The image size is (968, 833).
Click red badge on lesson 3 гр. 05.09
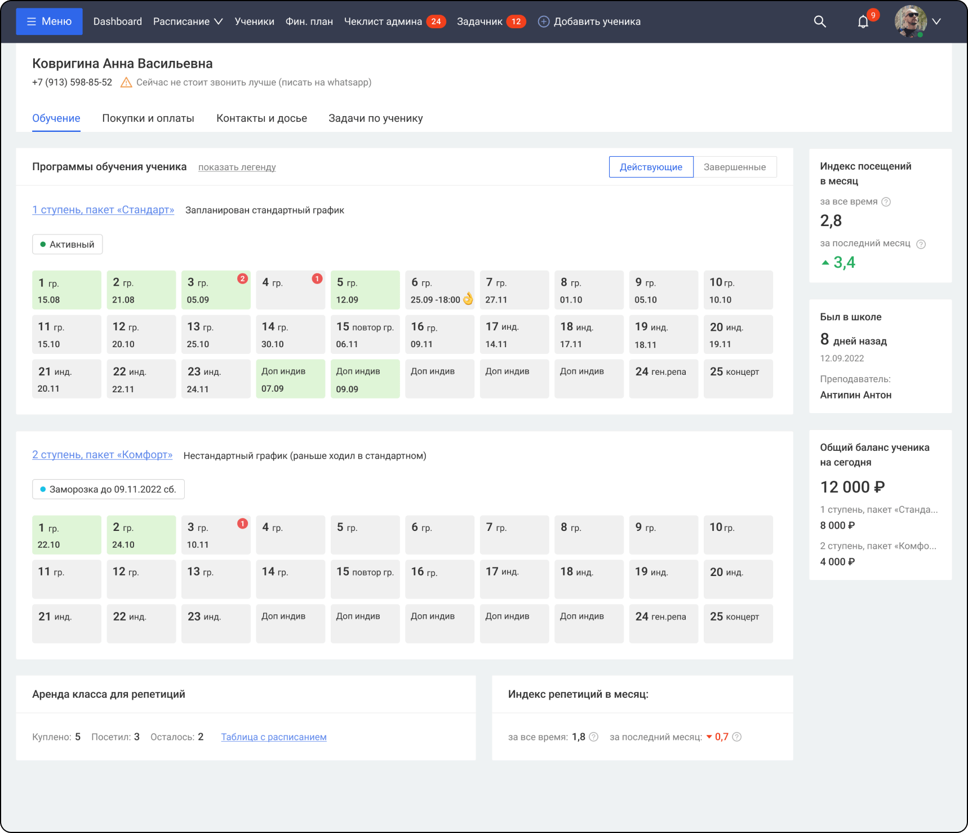(x=242, y=278)
